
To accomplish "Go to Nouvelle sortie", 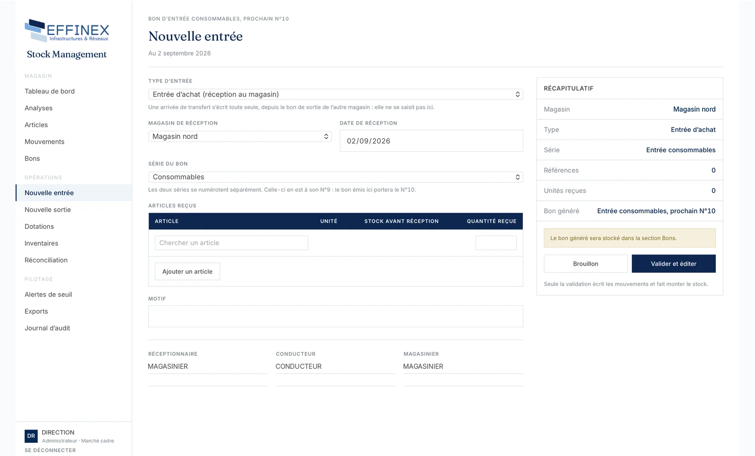I will (48, 210).
